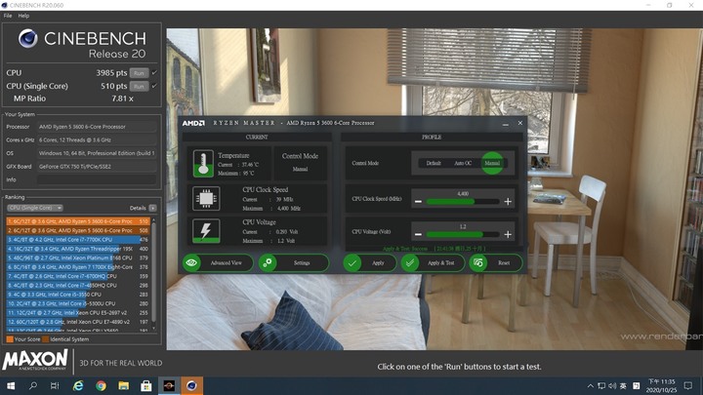Switch to Cinebench taskbar icon

(192, 385)
